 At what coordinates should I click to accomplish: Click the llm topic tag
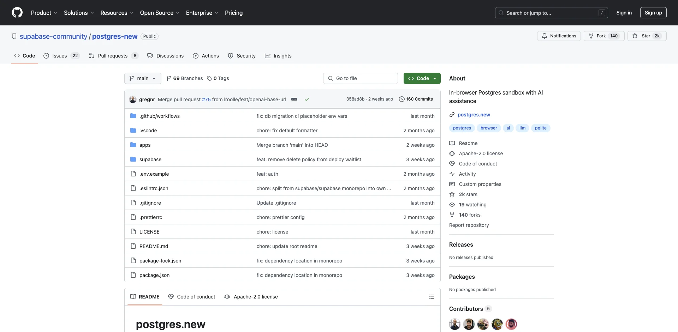pyautogui.click(x=522, y=128)
